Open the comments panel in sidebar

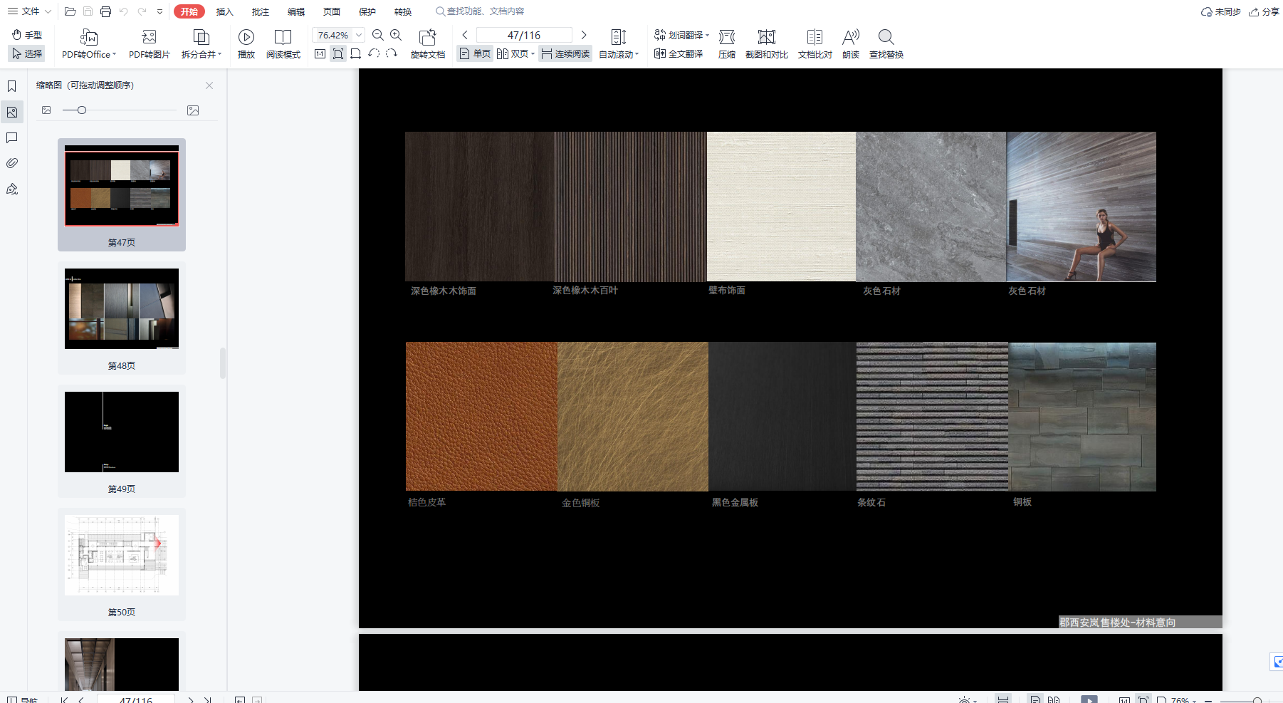point(12,137)
